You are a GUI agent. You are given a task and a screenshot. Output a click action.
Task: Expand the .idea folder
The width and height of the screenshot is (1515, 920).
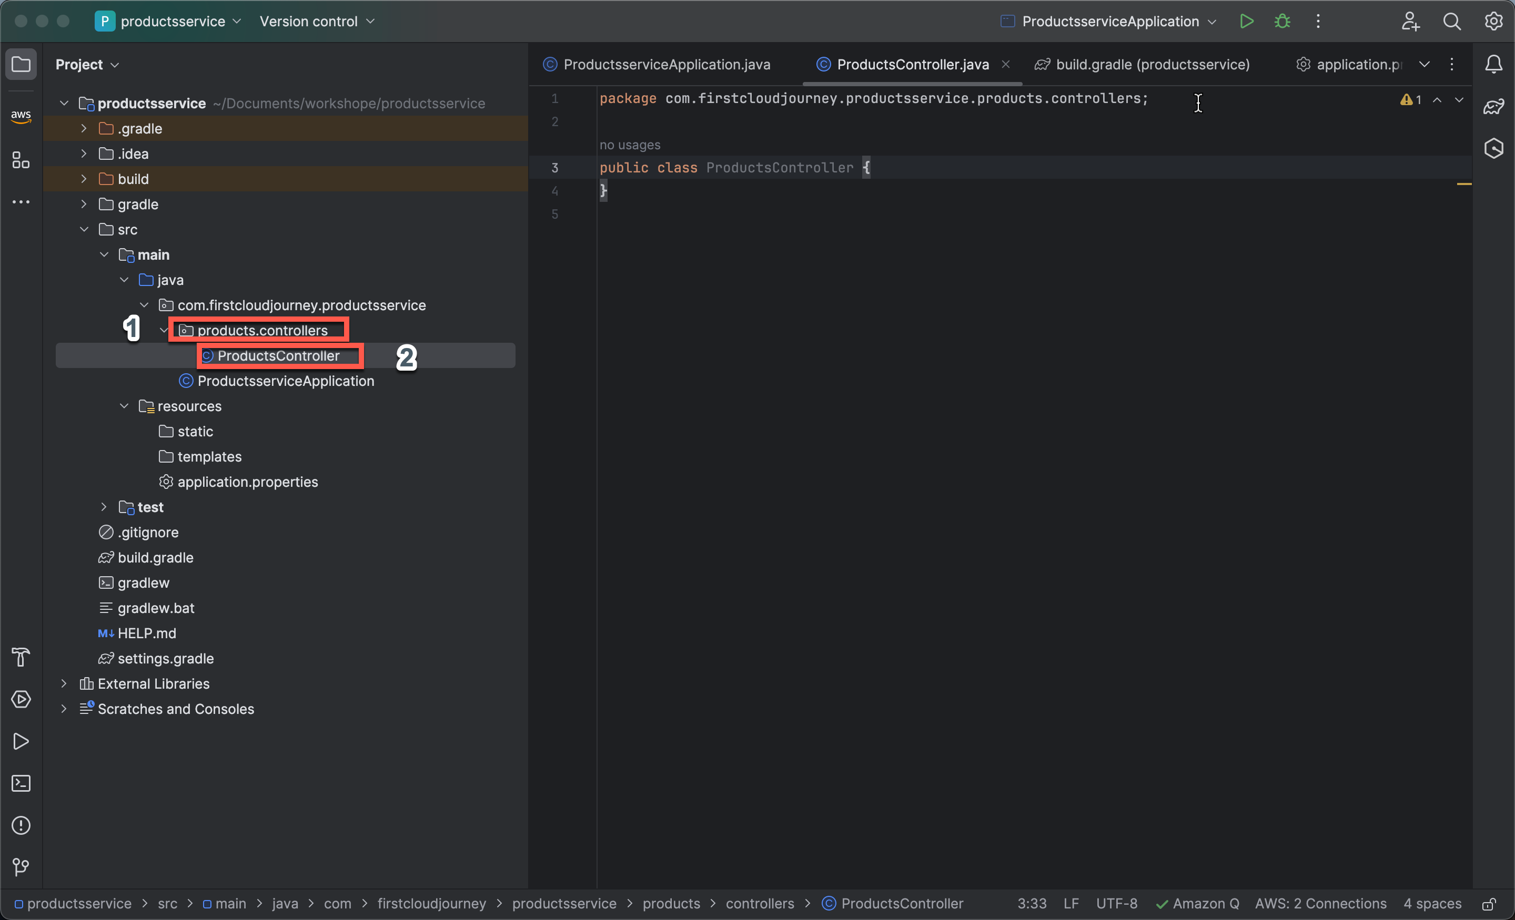(x=84, y=153)
